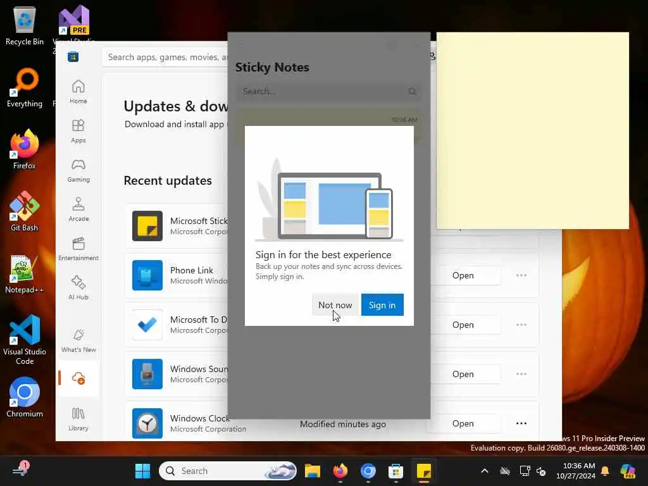Click taskbar Search box
The height and width of the screenshot is (486, 648).
click(x=228, y=471)
